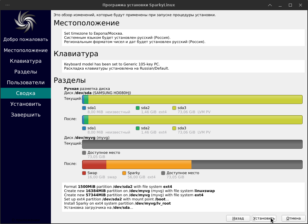Click the Местоположение heading in the summary
Viewport: 308px width, 224px height.
[87, 23]
